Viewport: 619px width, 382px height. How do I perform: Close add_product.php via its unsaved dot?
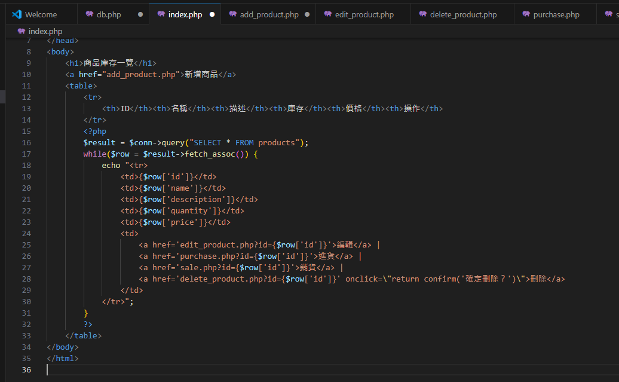(x=307, y=14)
